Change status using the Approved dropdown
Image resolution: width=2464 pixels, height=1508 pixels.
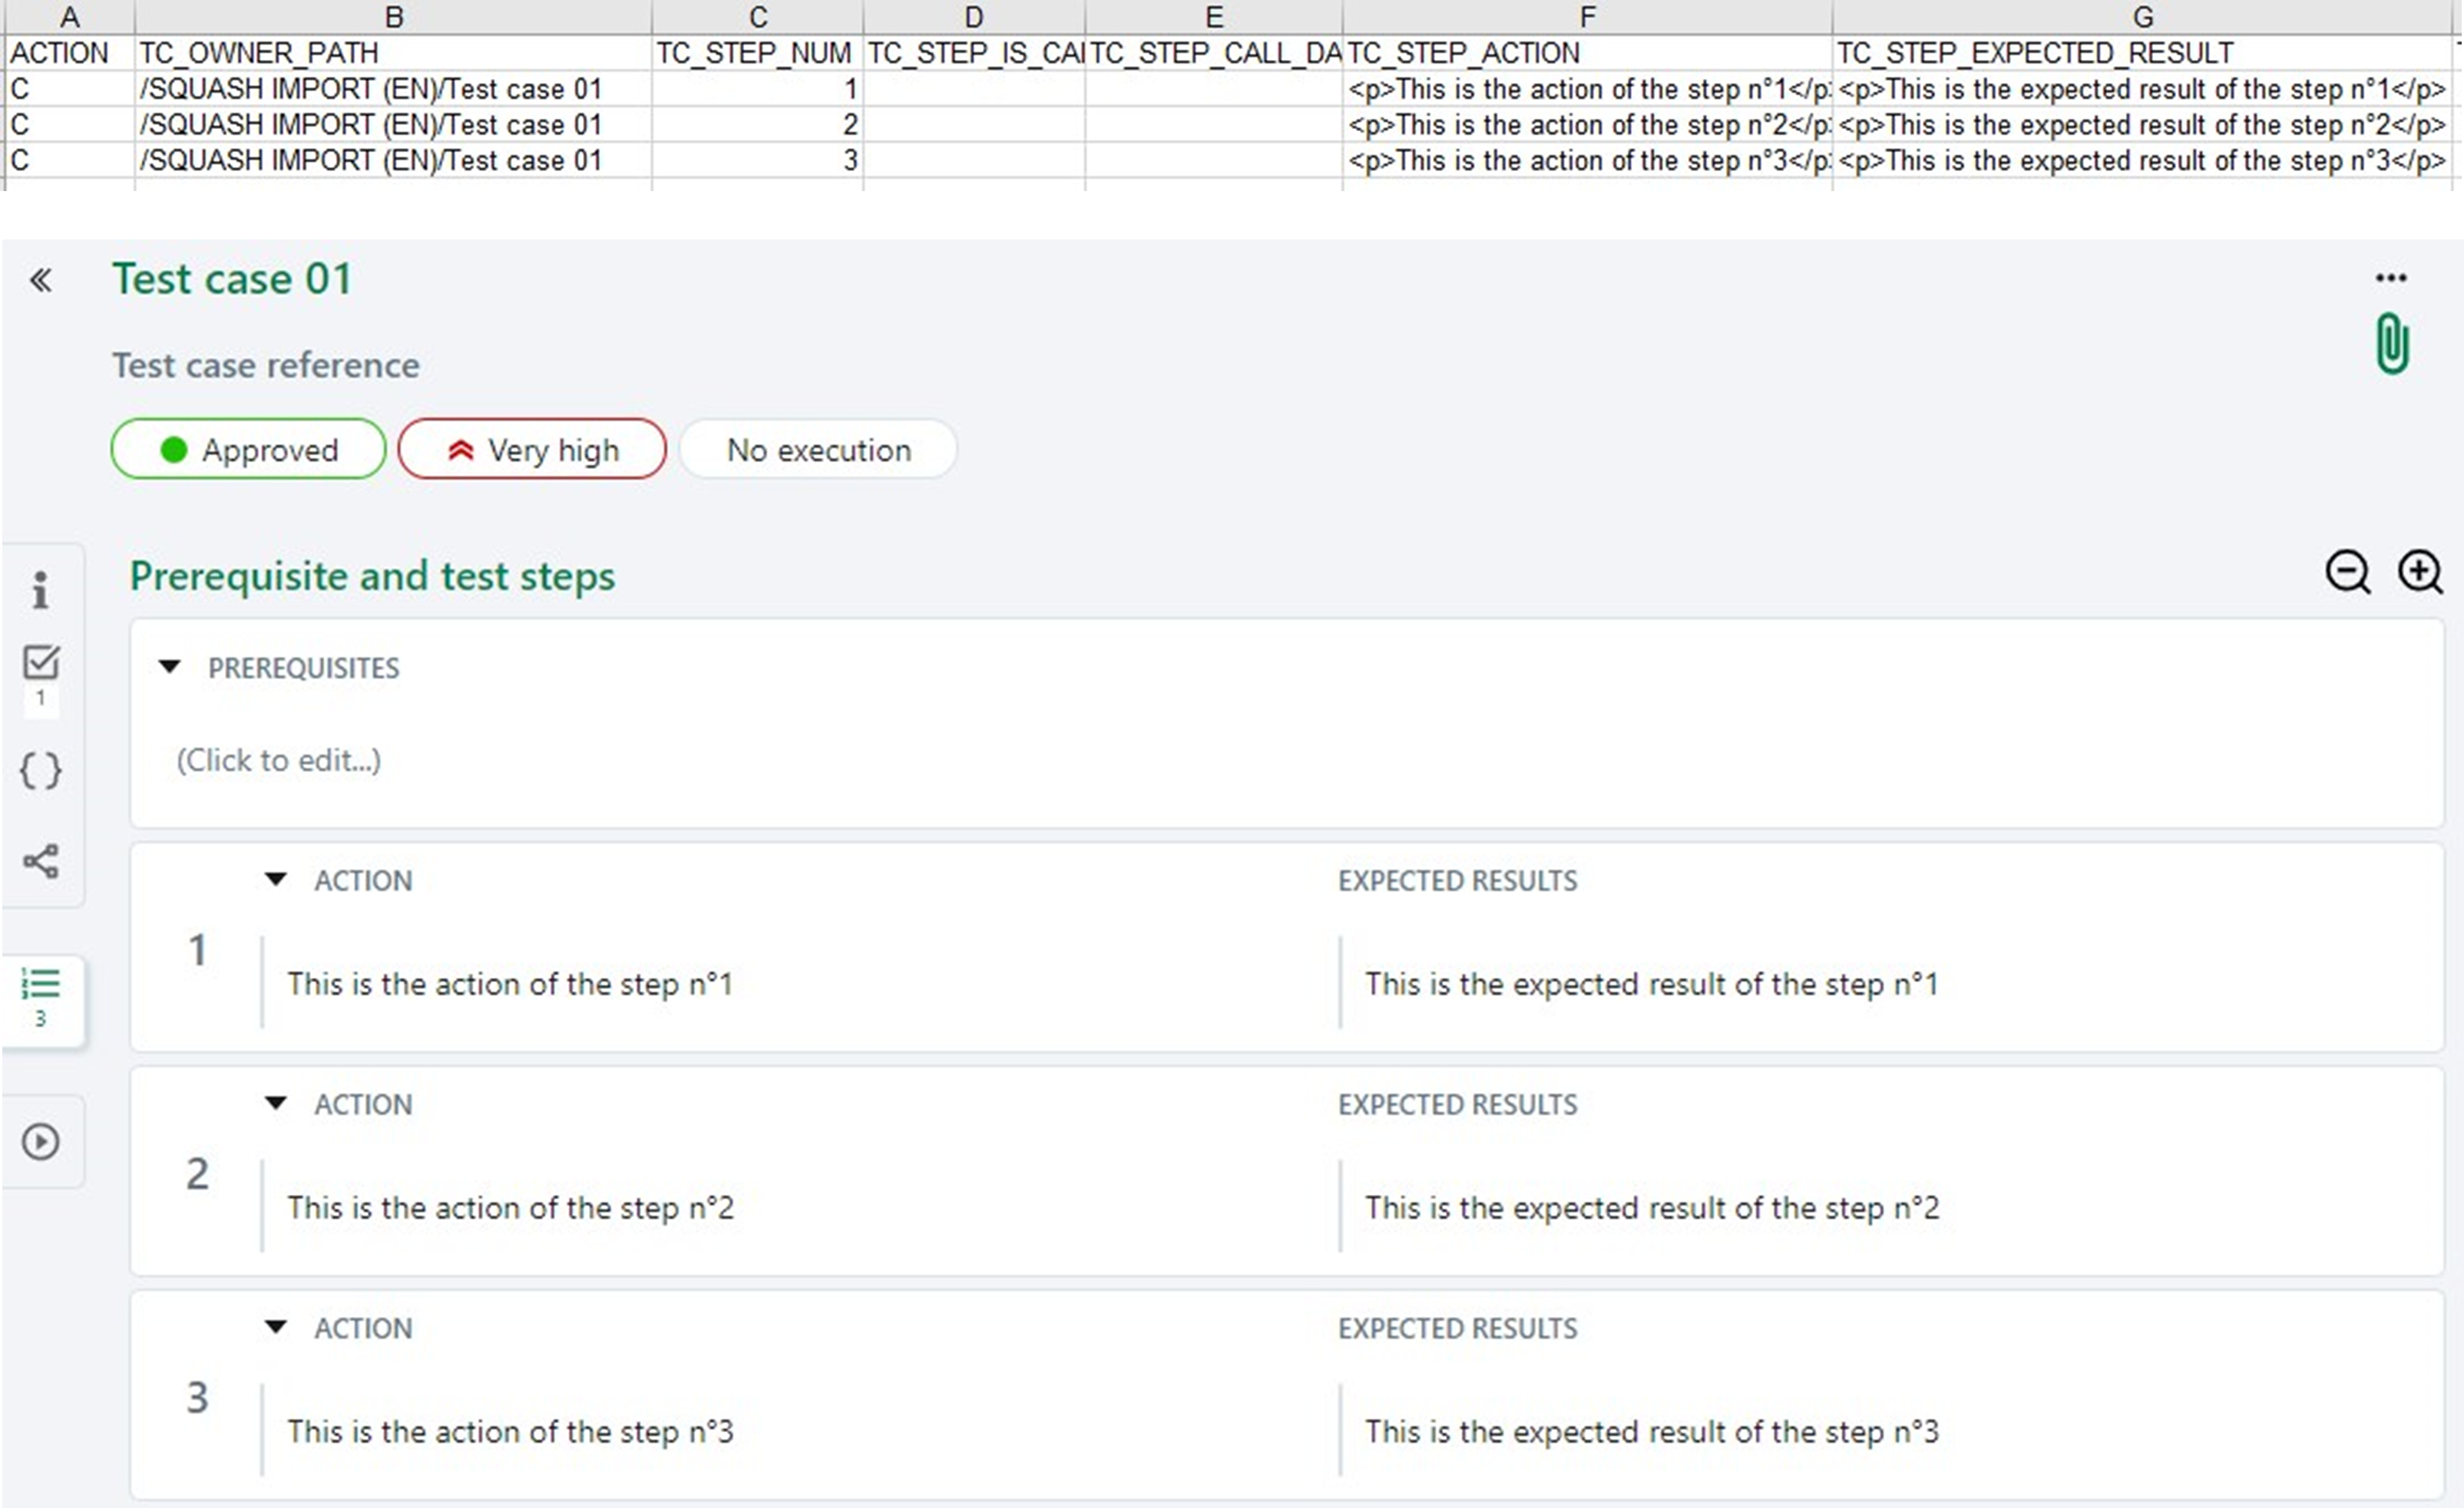coord(247,449)
